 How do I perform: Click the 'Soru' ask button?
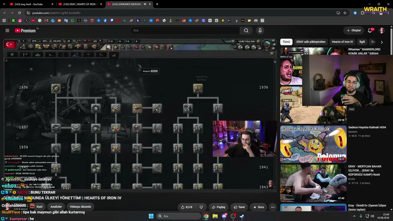pos(258,207)
